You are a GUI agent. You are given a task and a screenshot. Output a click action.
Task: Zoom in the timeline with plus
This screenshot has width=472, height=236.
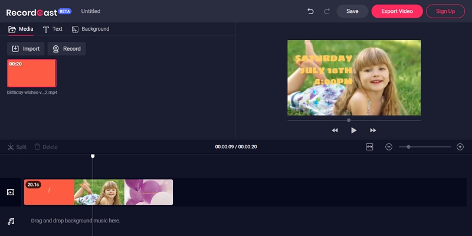click(x=460, y=147)
